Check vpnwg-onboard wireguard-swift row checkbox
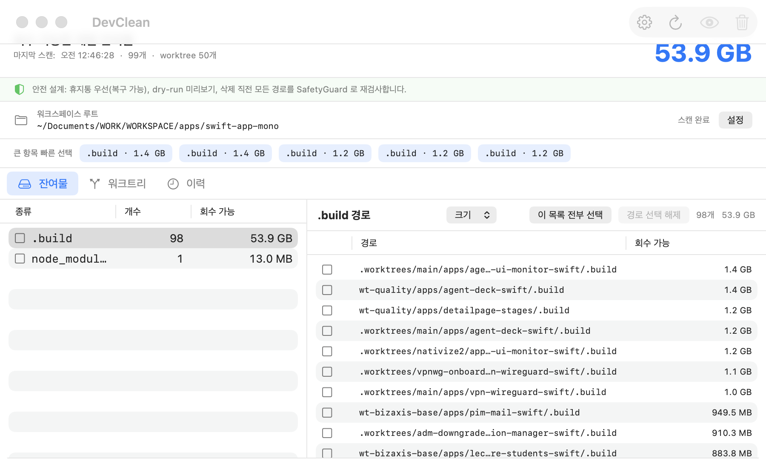 (327, 372)
